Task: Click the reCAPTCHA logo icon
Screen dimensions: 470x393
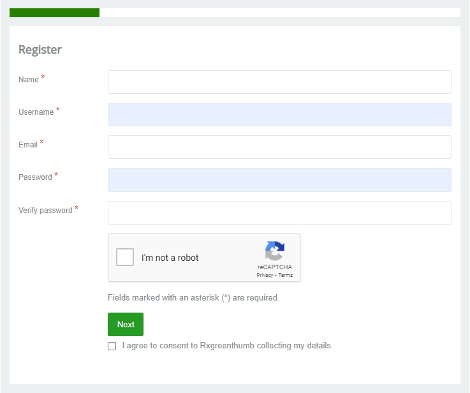Action: (x=275, y=251)
